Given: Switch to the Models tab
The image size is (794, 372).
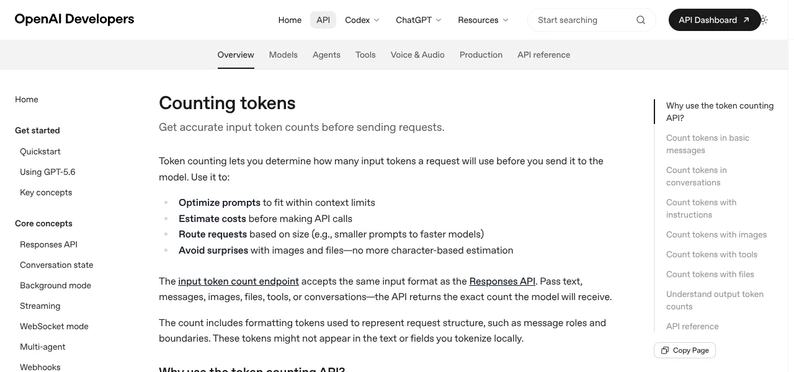Looking at the screenshot, I should pos(283,55).
